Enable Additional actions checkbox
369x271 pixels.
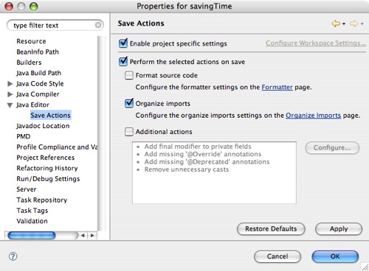129,132
